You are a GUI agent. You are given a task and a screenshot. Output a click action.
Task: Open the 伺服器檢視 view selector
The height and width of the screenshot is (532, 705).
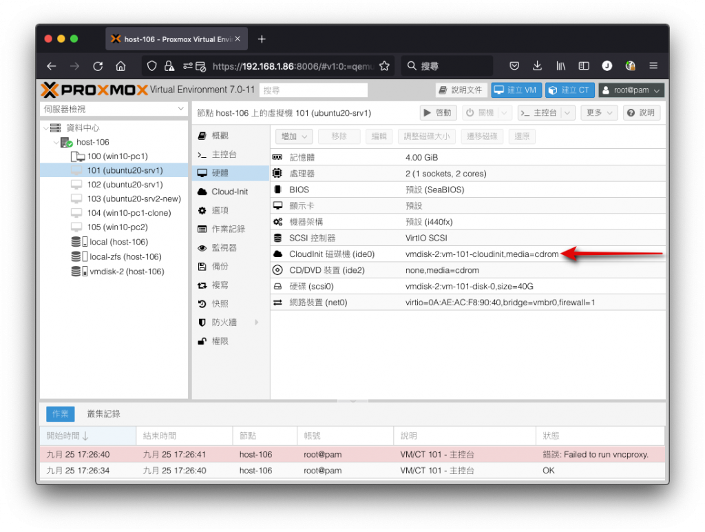(x=114, y=109)
